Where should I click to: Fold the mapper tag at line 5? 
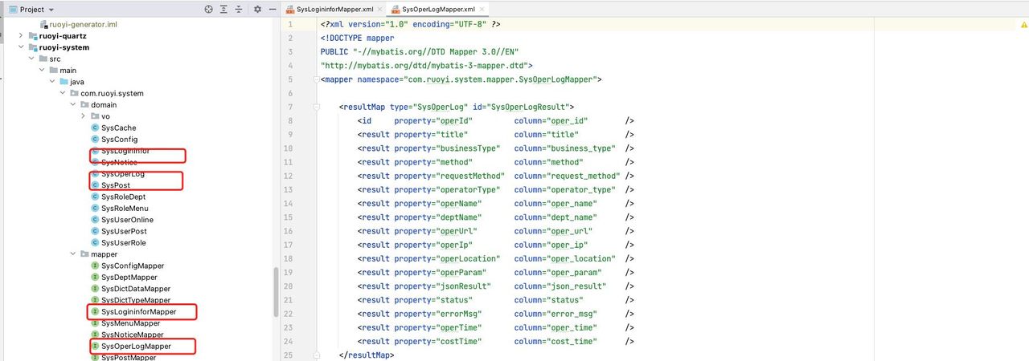click(316, 79)
